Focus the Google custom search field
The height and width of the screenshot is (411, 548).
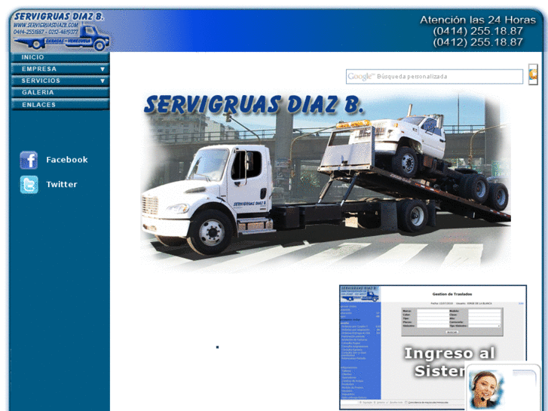coord(434,77)
